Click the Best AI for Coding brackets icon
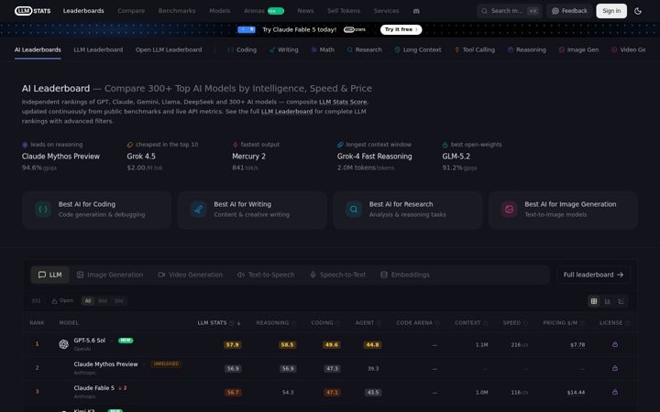 coord(43,209)
